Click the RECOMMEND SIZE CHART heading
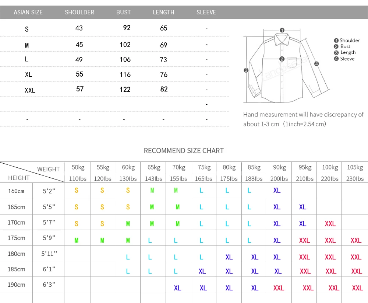368x303 pixels. [x=184, y=151]
